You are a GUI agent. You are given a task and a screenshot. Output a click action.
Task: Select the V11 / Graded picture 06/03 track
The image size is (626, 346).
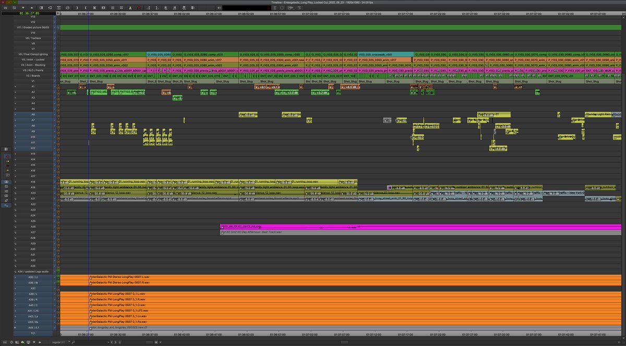click(33, 27)
